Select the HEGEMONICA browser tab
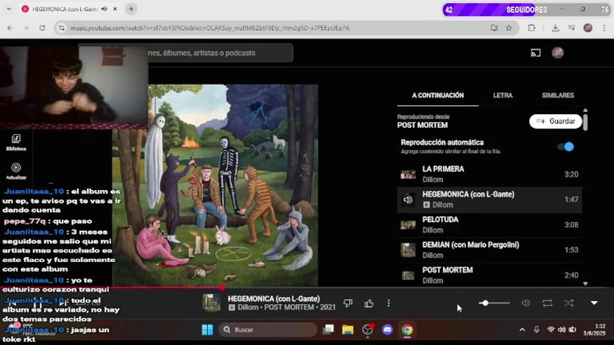614x345 pixels. 70,9
